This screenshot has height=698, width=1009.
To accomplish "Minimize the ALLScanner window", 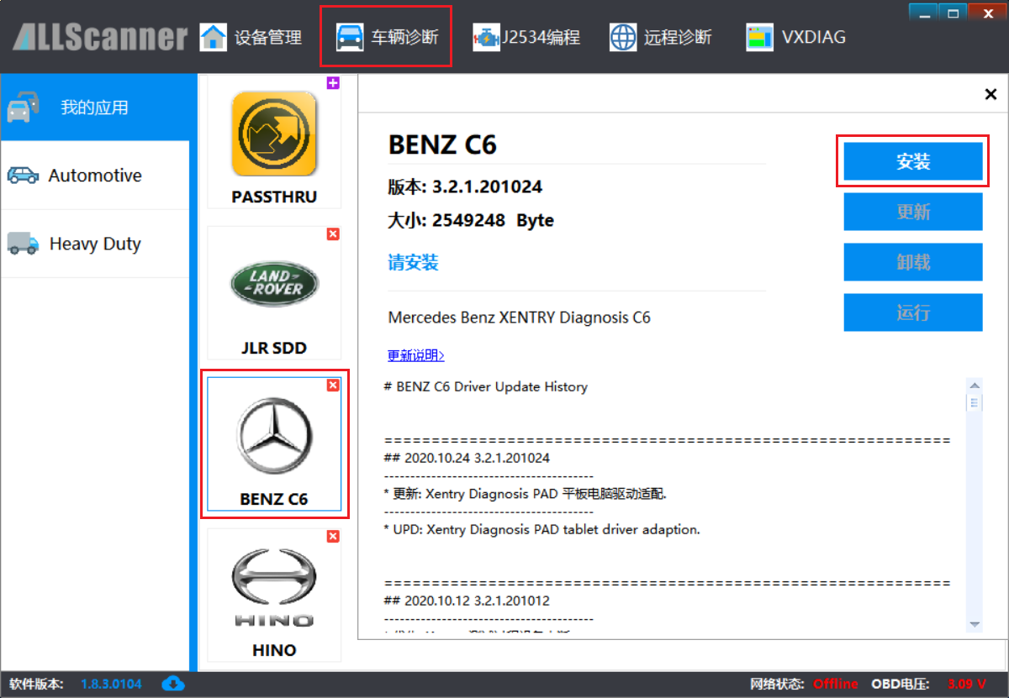I will click(x=925, y=12).
